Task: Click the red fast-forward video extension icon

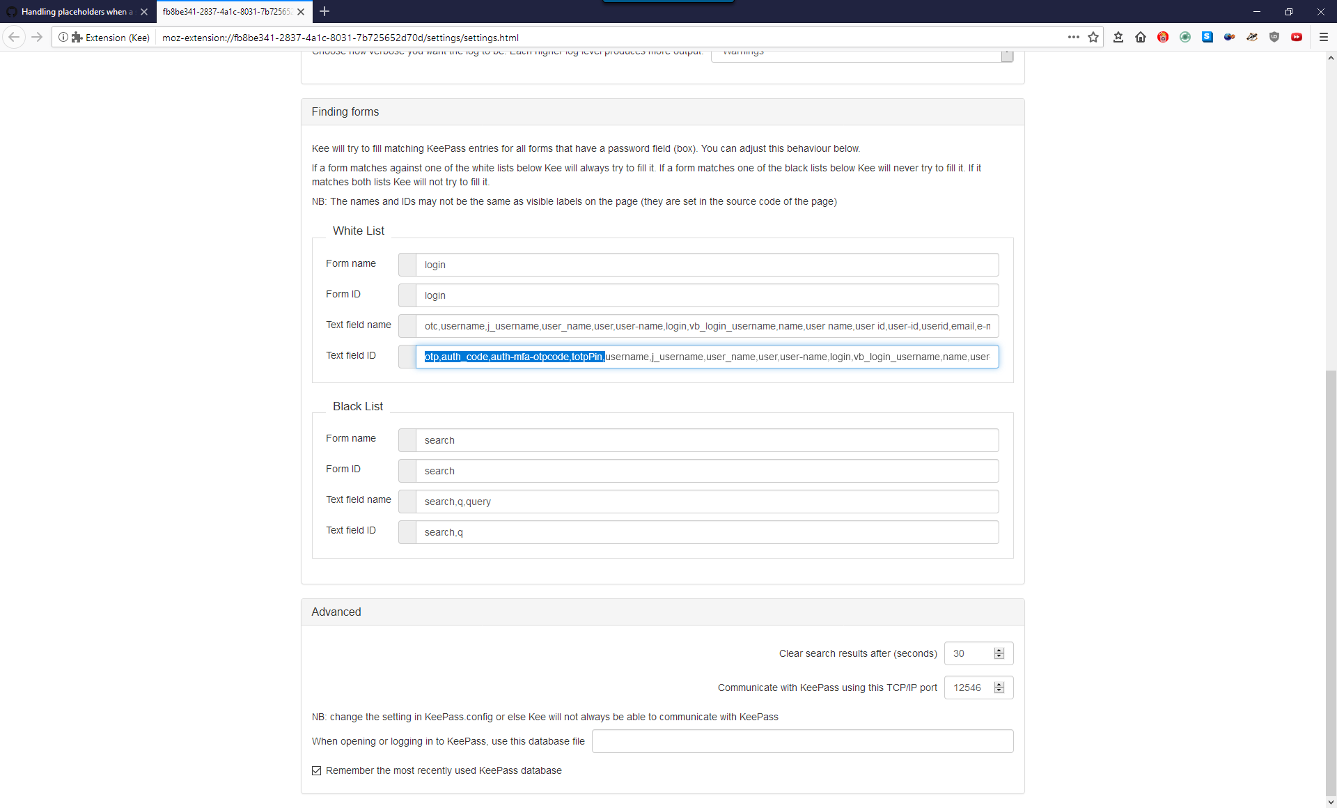Action: click(1297, 37)
